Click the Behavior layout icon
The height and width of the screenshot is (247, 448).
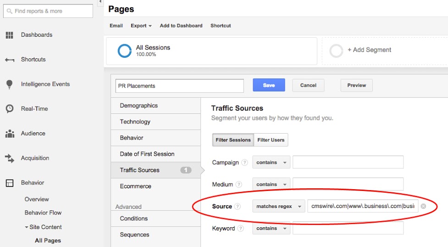[9, 183]
